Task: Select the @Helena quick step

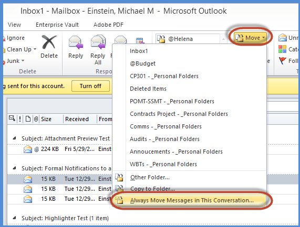Action: [188, 39]
